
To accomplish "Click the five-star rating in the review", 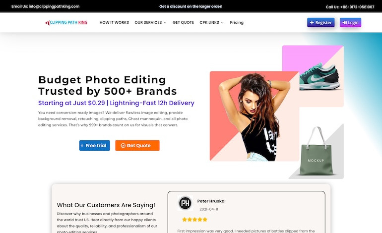I will (194, 220).
